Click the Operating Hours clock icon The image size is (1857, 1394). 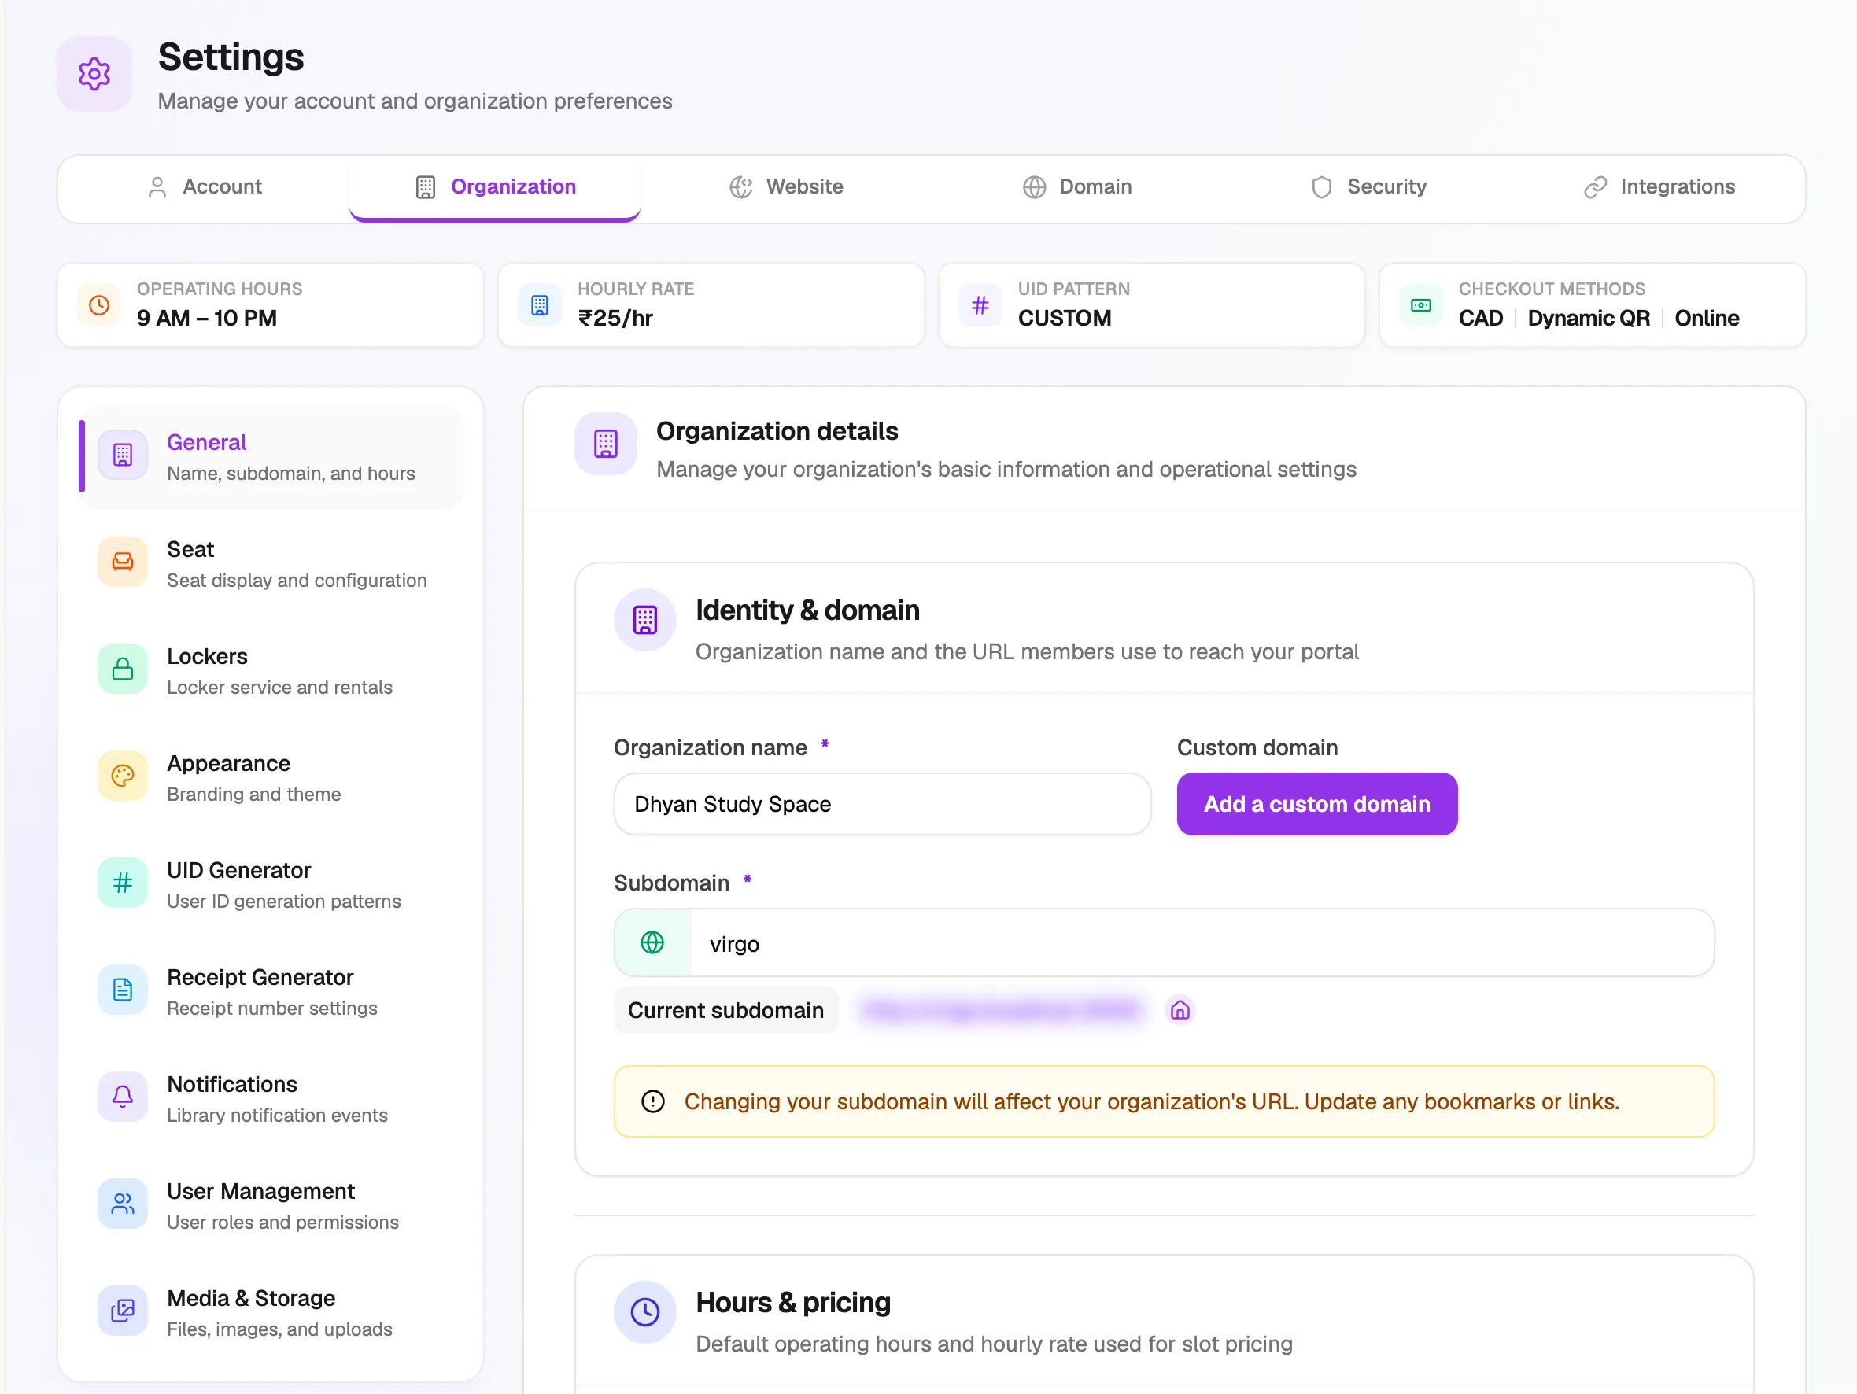[x=99, y=304]
